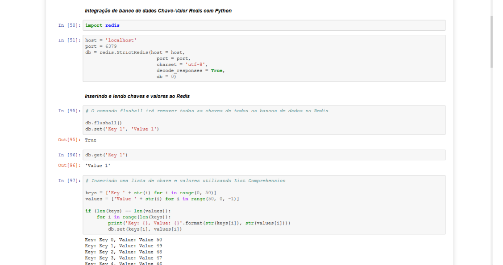Click the 'True' output of cell 95
Image resolution: width=503 pixels, height=265 pixels.
pyautogui.click(x=91, y=140)
